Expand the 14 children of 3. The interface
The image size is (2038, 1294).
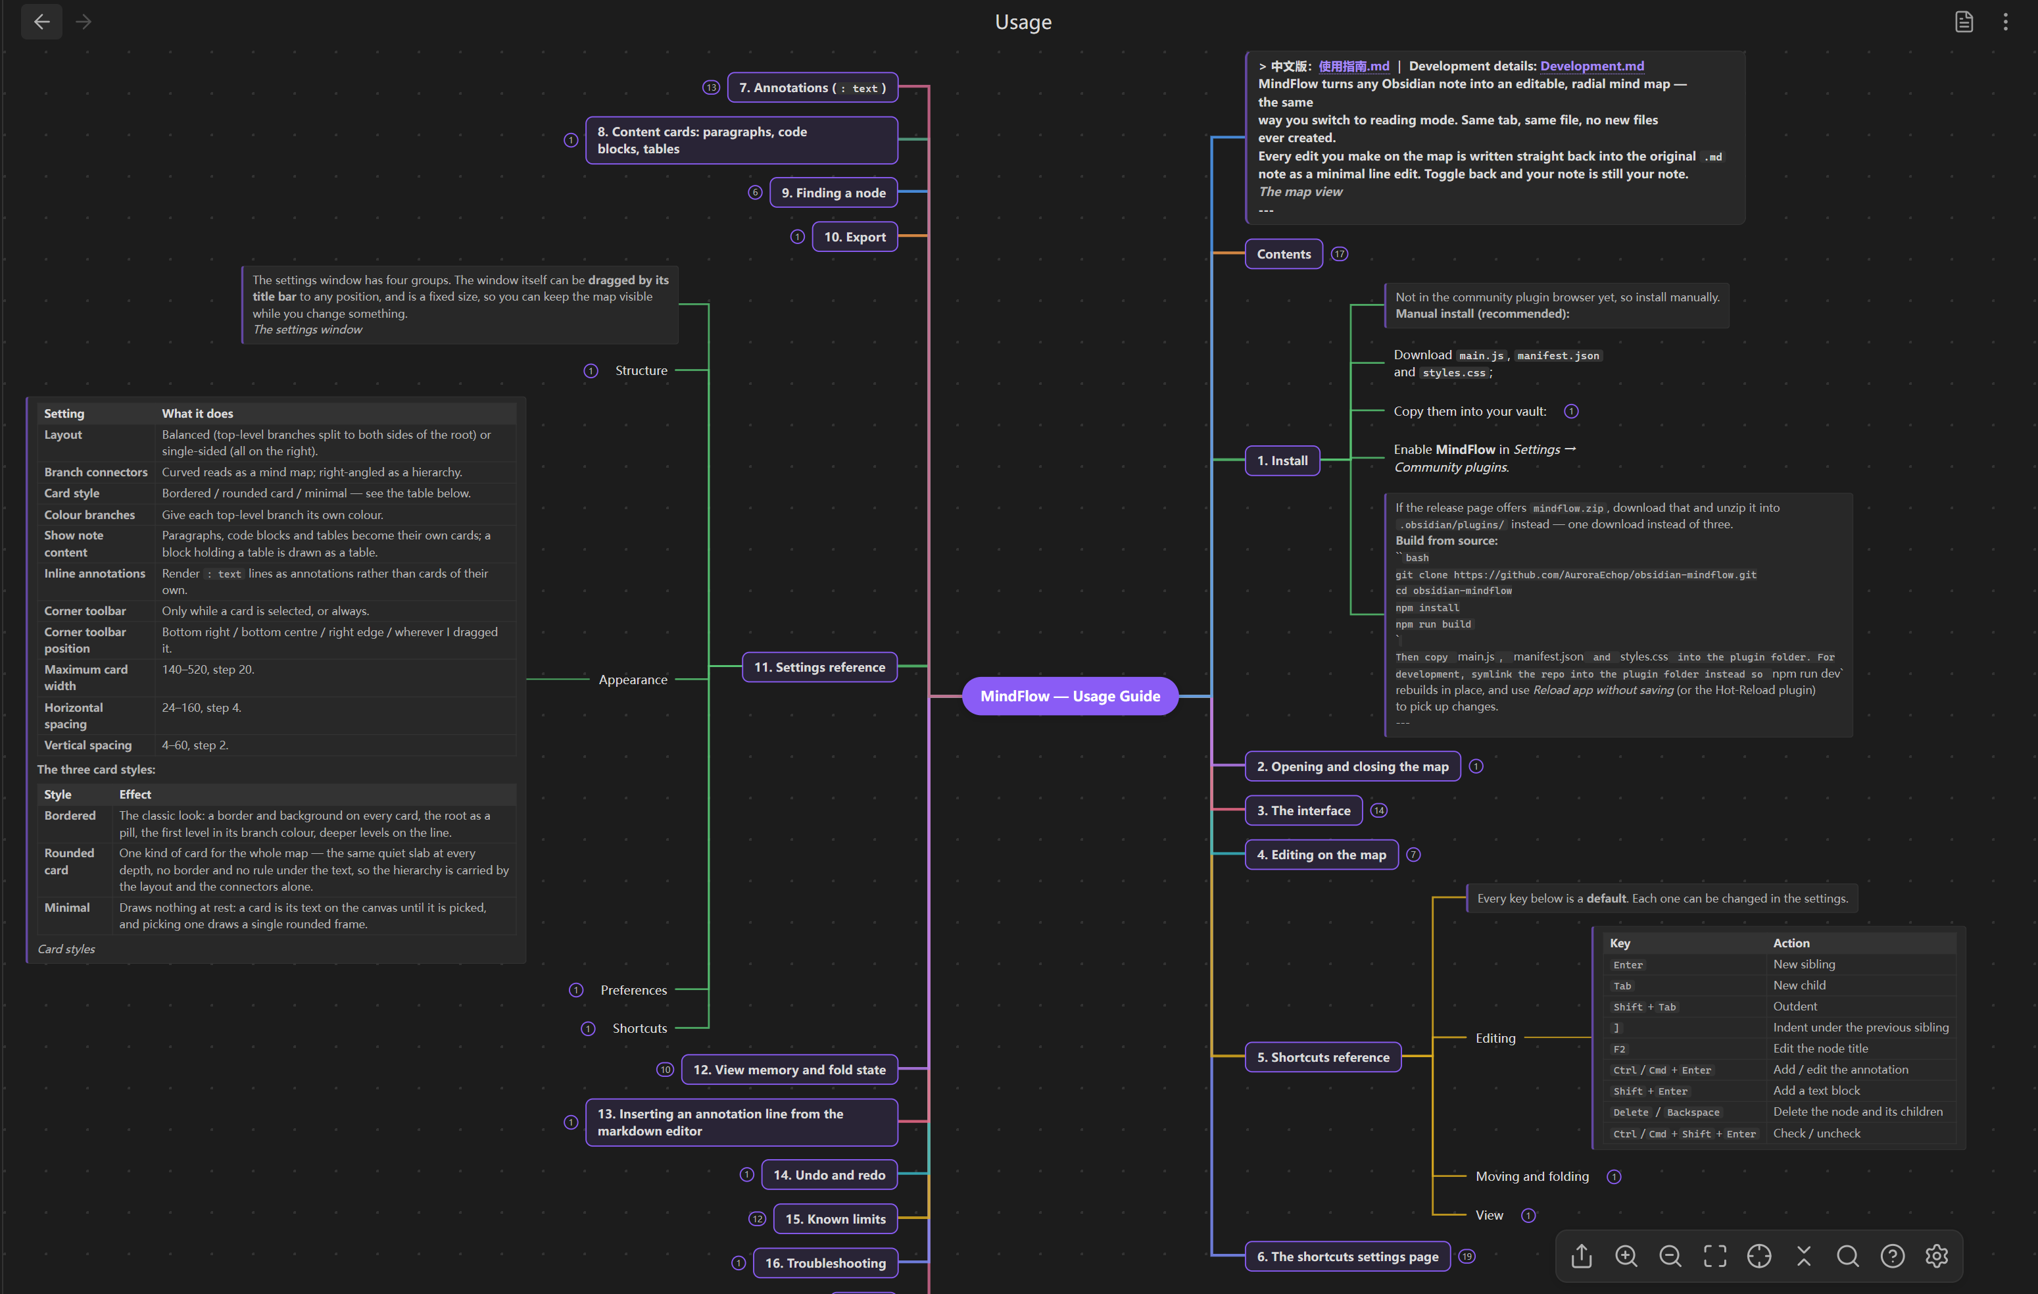[x=1380, y=810]
